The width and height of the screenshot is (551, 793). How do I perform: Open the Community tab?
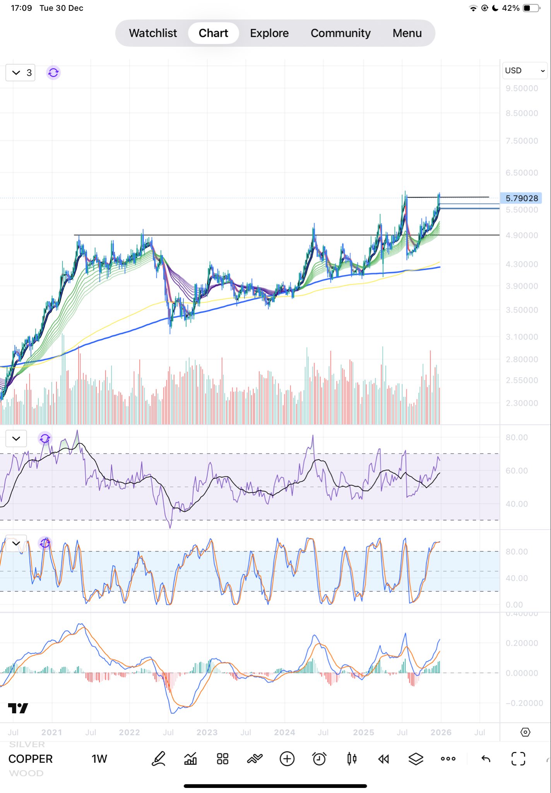pos(341,33)
